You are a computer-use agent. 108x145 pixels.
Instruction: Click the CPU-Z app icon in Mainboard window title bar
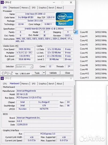(2, 78)
